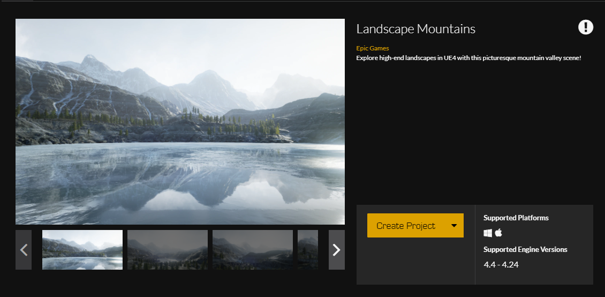The height and width of the screenshot is (297, 605).
Task: Select the third dark mountain thumbnail
Action: tap(253, 250)
